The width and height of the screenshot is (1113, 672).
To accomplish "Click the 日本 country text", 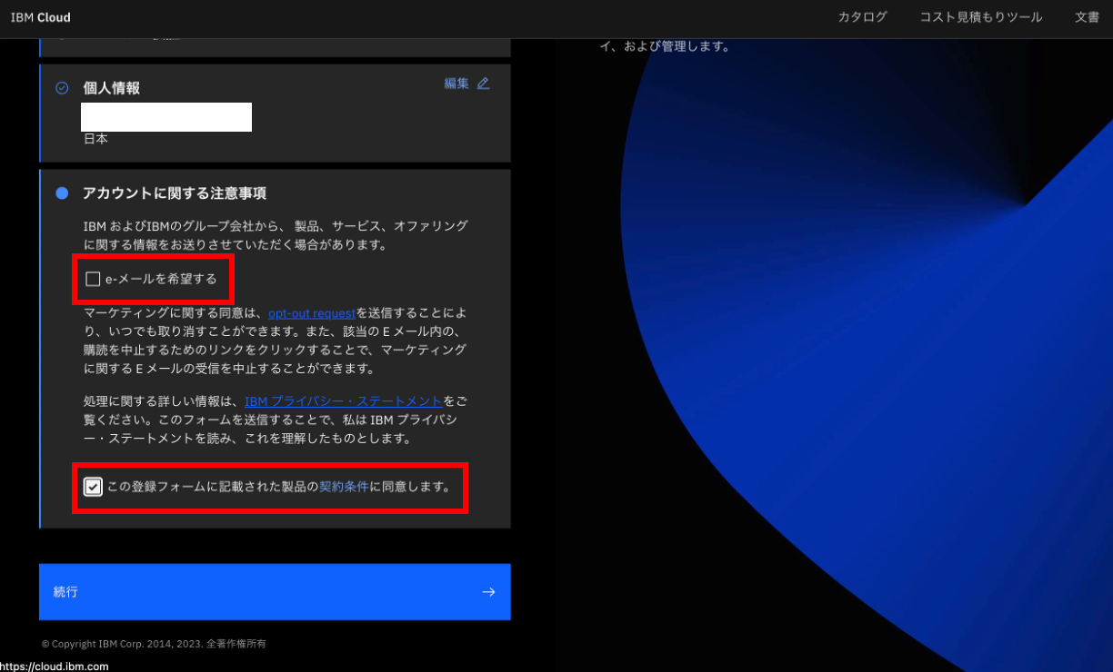I will [95, 139].
